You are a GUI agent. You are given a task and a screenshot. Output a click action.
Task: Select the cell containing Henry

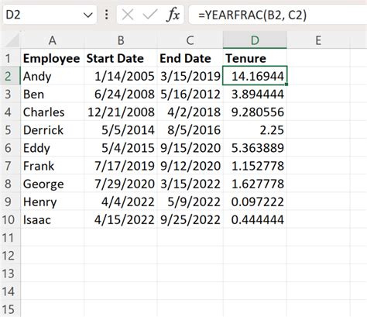tap(53, 202)
